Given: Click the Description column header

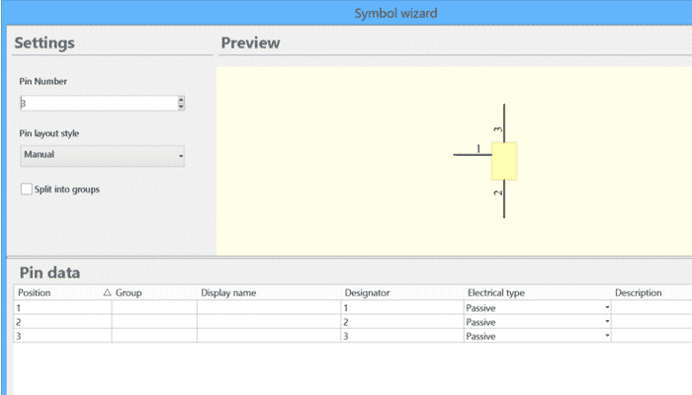Looking at the screenshot, I should [x=638, y=293].
